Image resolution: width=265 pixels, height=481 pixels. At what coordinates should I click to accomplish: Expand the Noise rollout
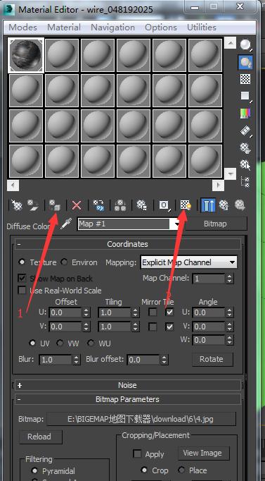pos(128,385)
